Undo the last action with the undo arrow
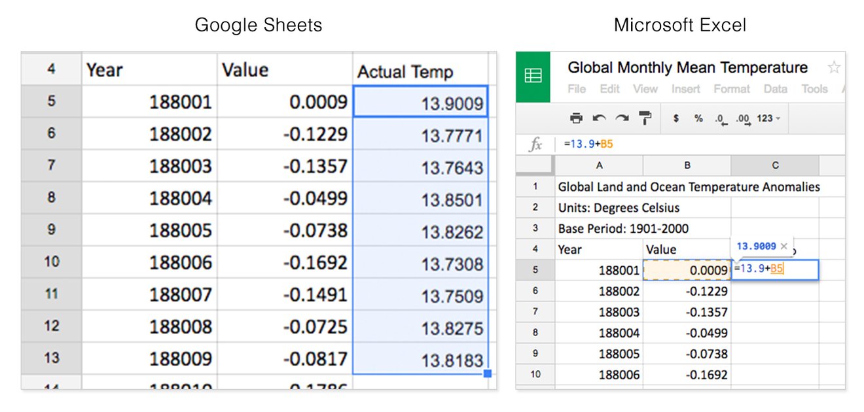Viewport: 864px width, 412px height. 599,118
